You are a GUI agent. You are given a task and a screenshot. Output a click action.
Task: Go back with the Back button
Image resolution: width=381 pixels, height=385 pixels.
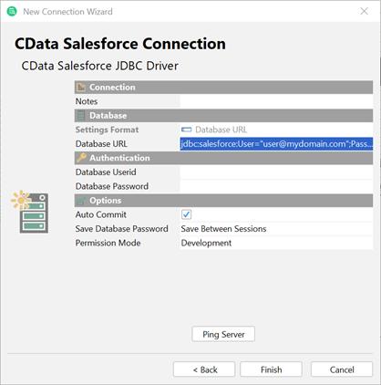204,369
